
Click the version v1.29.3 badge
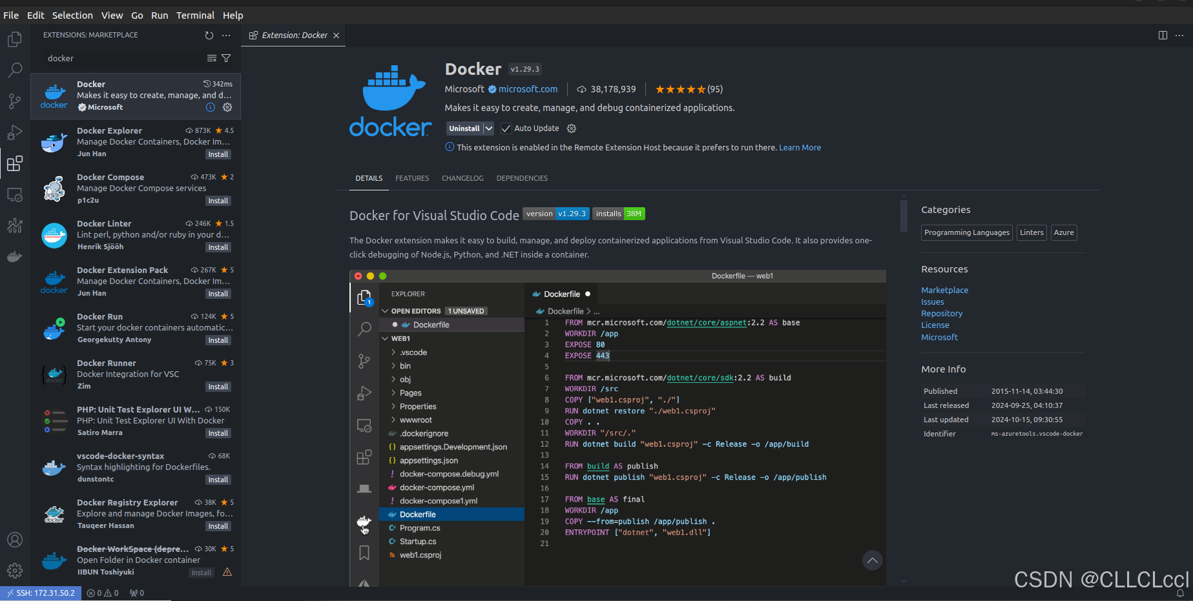[x=555, y=214]
